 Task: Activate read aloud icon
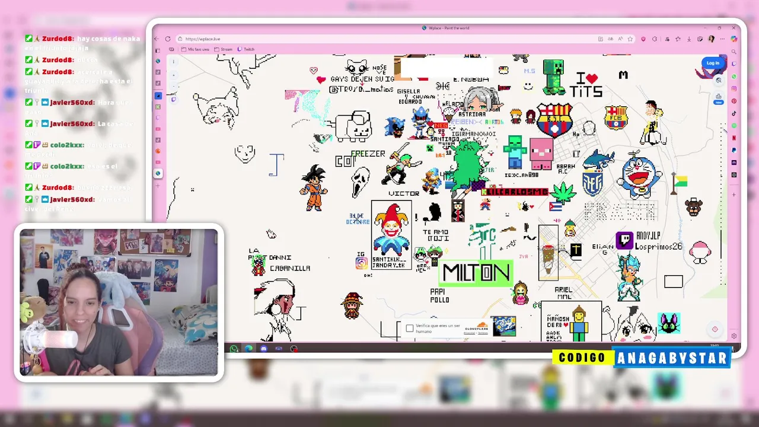click(x=620, y=39)
